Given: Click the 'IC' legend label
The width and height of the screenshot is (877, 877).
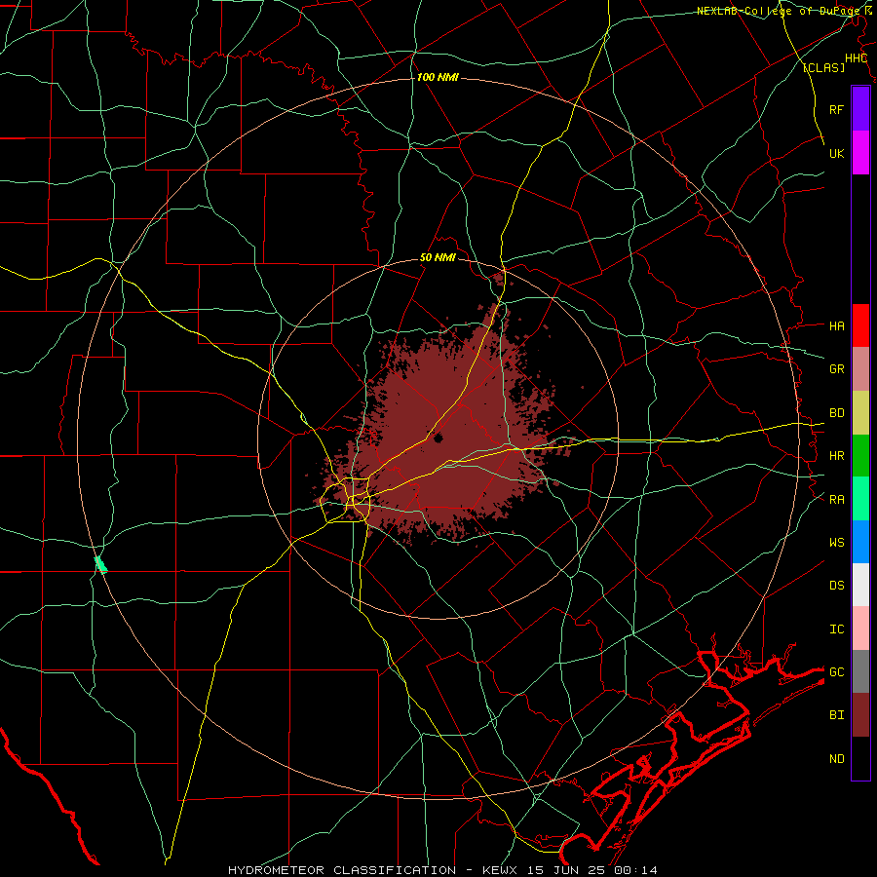Looking at the screenshot, I should [x=836, y=629].
